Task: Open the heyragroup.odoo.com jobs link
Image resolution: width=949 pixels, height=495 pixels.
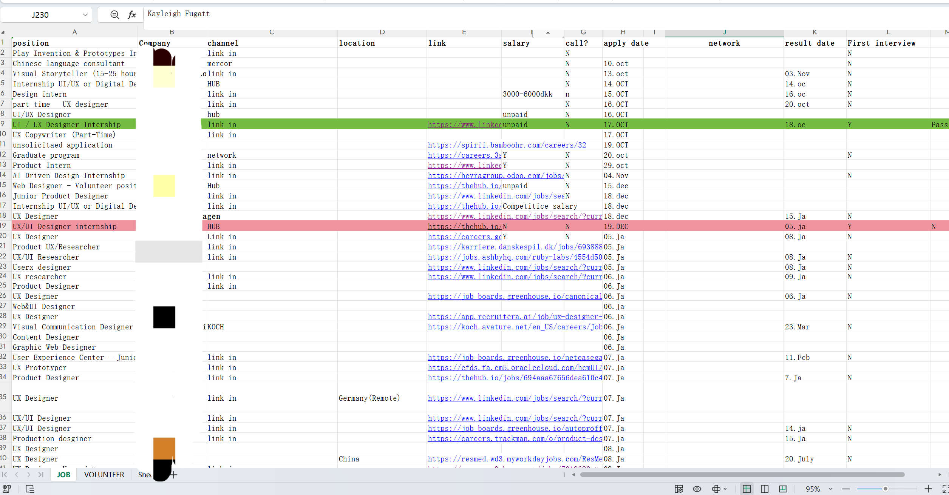Action: point(496,176)
